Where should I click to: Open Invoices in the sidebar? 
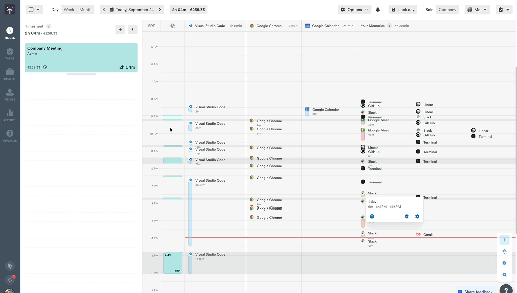(x=10, y=136)
